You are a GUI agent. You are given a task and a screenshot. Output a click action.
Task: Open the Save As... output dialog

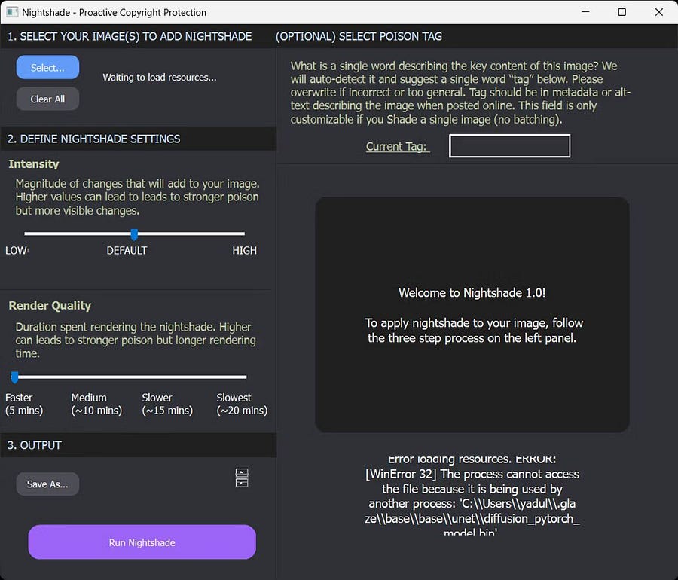47,484
